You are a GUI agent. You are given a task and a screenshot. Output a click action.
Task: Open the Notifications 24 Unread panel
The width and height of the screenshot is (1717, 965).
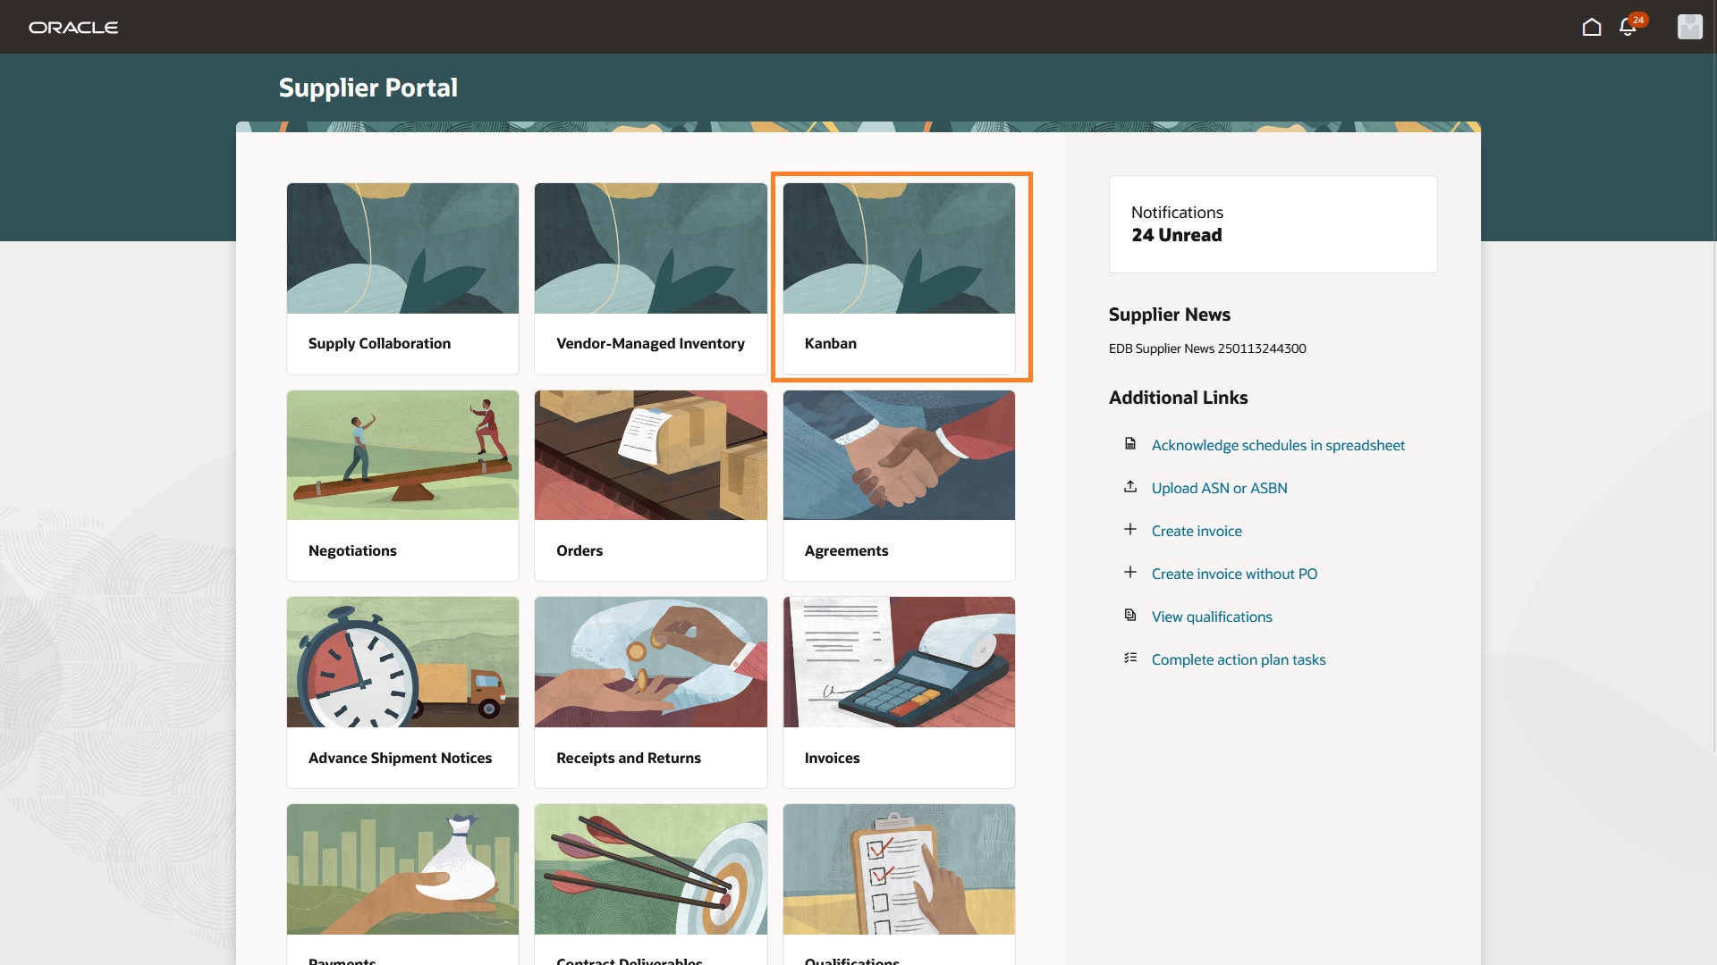pos(1272,223)
